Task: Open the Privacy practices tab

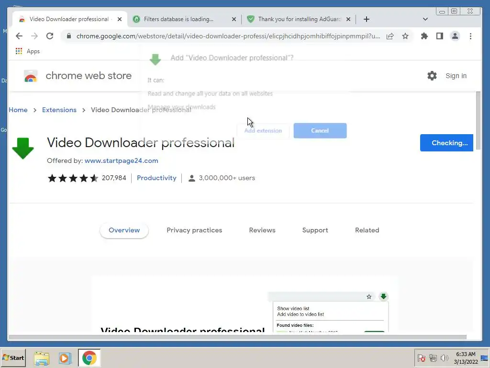Action: [x=194, y=230]
